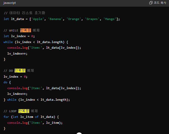Screen dimensions: 169x134
Task: Click the comment '// 데이터 리스트 초기화'
Action: tap(25, 13)
